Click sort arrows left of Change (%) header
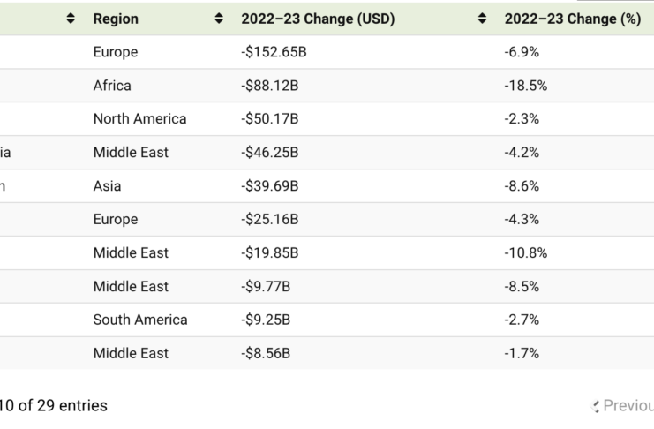This screenshot has height=429, width=654. (482, 19)
